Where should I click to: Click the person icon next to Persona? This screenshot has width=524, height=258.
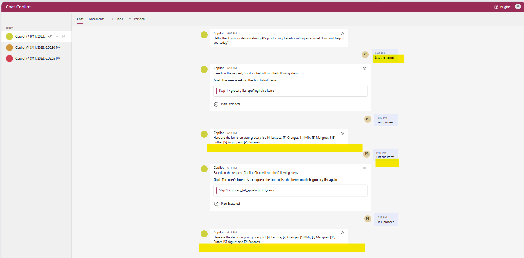pyautogui.click(x=130, y=19)
